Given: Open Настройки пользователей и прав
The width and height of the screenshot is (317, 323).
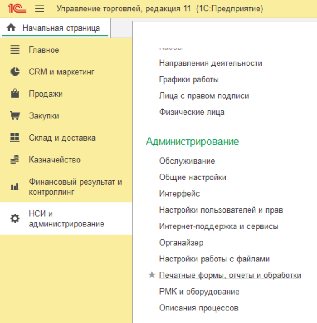Looking at the screenshot, I should tap(221, 210).
